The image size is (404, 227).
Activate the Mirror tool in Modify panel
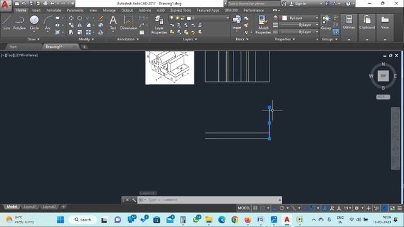(80, 25)
